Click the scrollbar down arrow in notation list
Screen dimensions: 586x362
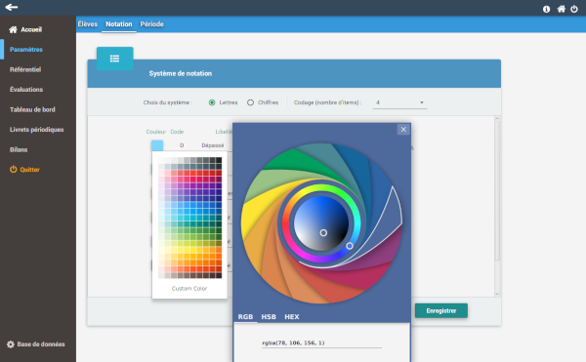pos(497,294)
